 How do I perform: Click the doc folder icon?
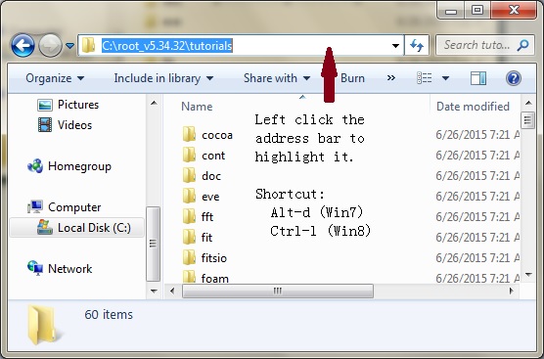[189, 175]
